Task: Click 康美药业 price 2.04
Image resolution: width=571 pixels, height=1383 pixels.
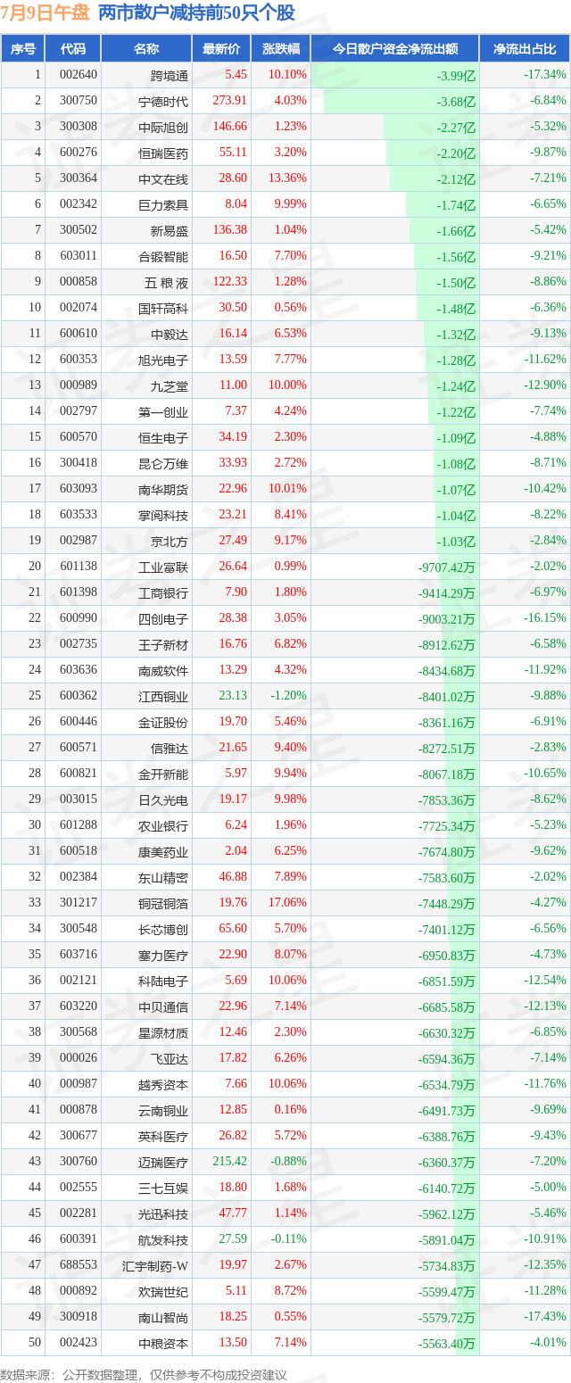Action: [x=236, y=851]
